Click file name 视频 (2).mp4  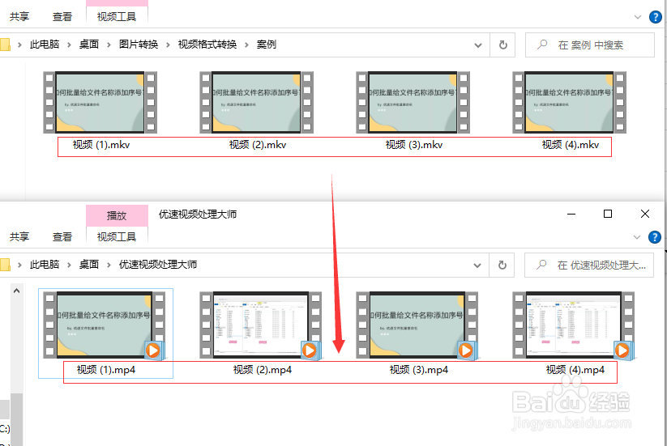pyautogui.click(x=263, y=370)
